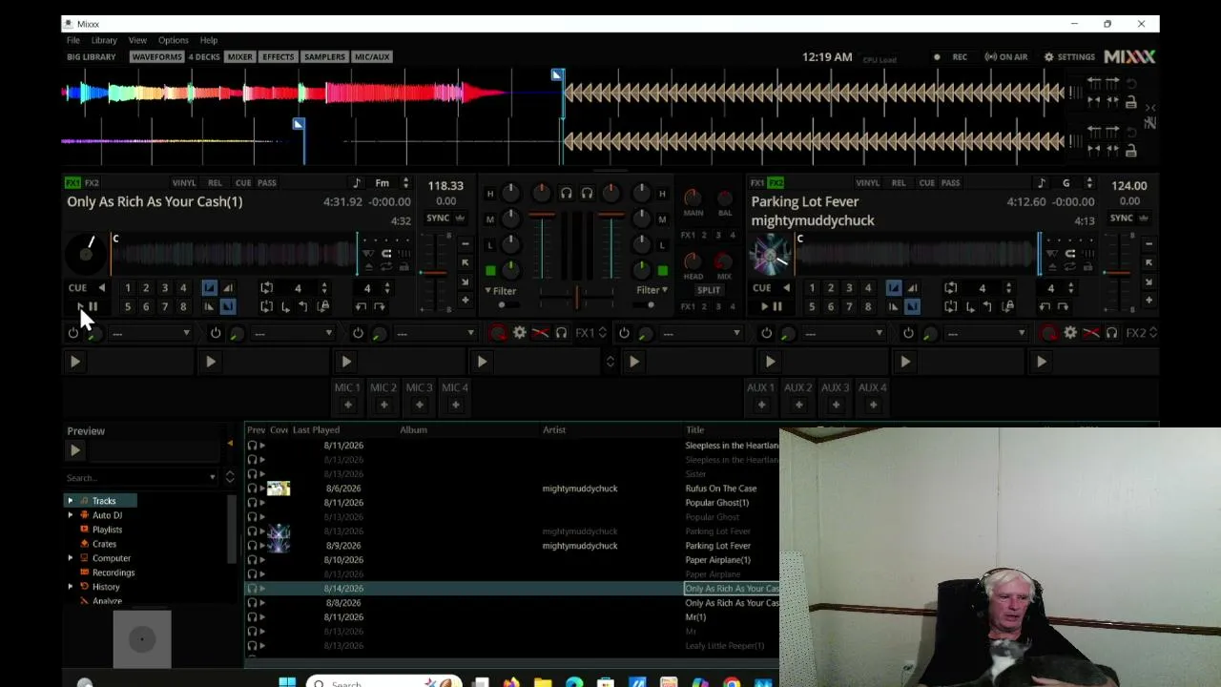The image size is (1221, 687).
Task: Open the View menu
Action: [137, 40]
